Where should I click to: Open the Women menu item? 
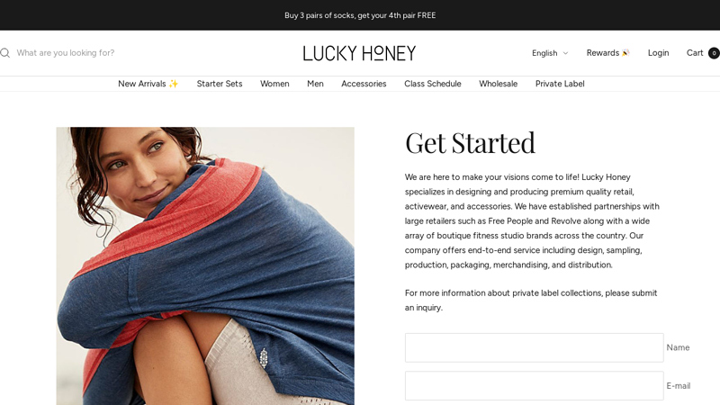click(x=274, y=84)
